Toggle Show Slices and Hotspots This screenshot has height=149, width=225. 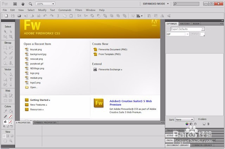click(x=10, y=101)
